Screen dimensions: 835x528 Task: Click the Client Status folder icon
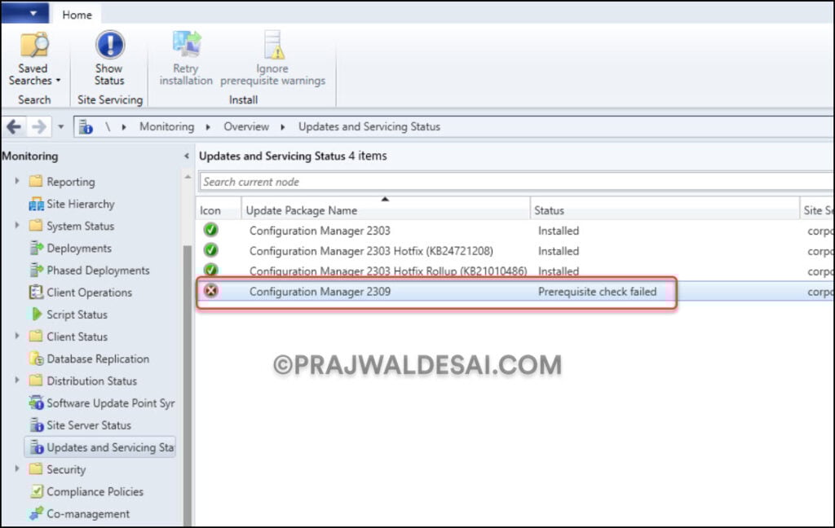point(36,336)
